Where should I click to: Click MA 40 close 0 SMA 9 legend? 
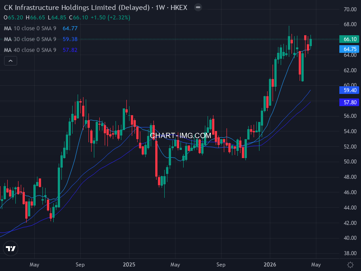coord(30,50)
